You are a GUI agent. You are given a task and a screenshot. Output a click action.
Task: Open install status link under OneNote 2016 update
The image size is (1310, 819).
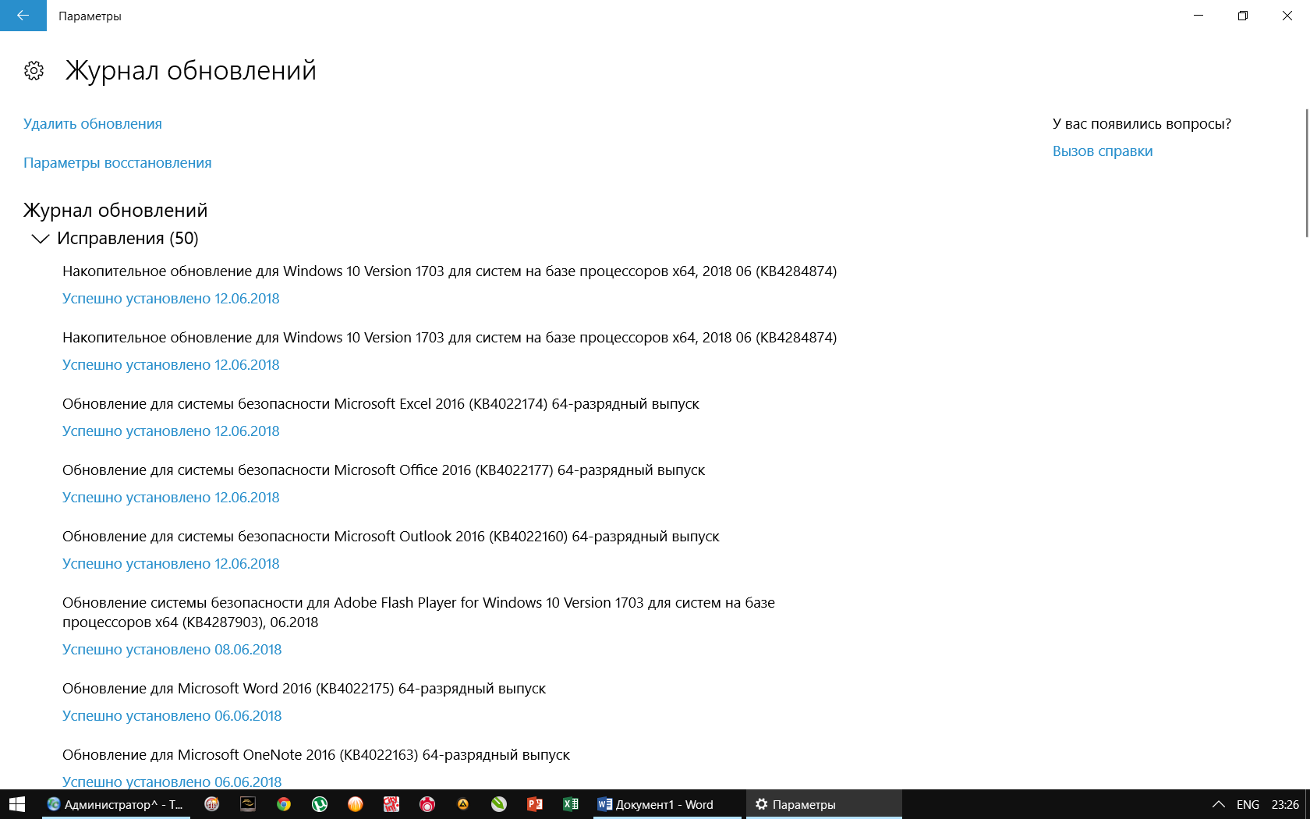point(172,782)
